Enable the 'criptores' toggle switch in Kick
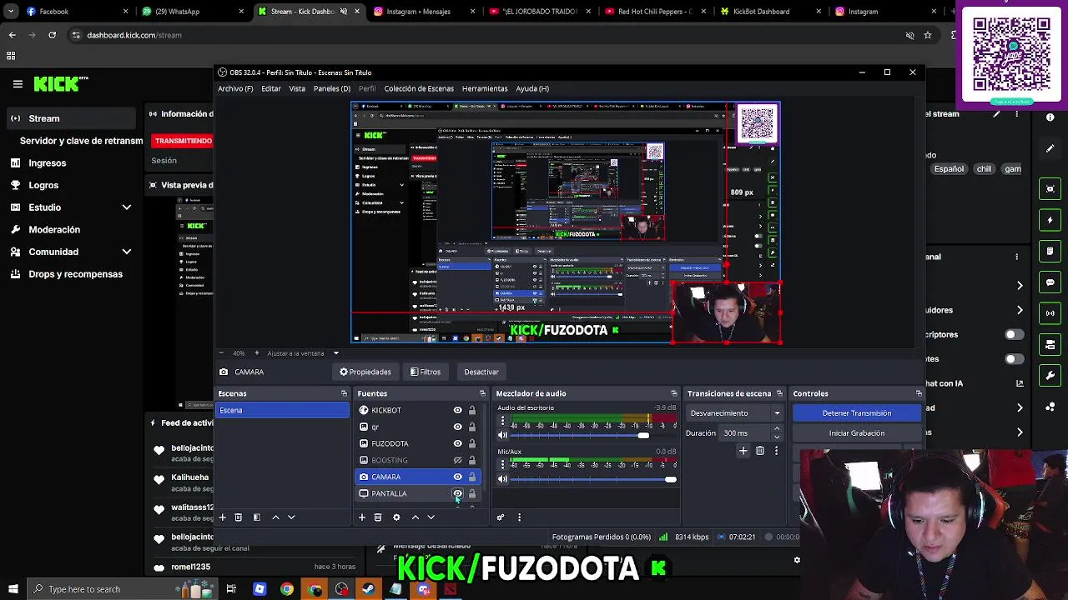 click(x=1015, y=334)
